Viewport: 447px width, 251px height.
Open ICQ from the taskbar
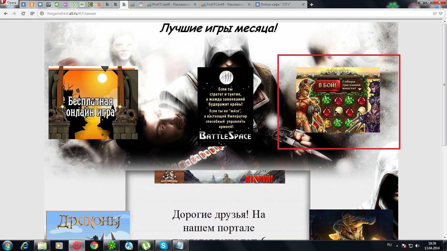point(111,246)
